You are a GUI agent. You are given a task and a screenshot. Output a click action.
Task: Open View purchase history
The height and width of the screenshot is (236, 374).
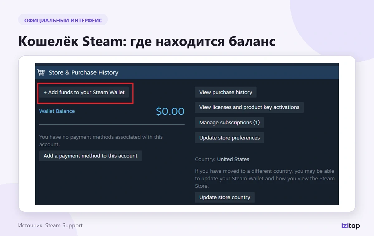point(226,92)
